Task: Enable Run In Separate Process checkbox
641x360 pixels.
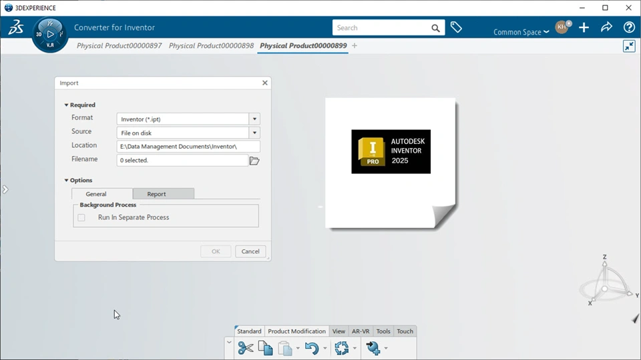Action: coord(81,217)
